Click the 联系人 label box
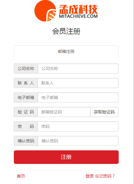The image size is (134, 184). click(26, 83)
